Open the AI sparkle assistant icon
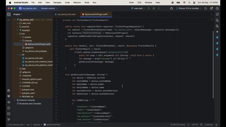The width and height of the screenshot is (226, 127). click(217, 32)
